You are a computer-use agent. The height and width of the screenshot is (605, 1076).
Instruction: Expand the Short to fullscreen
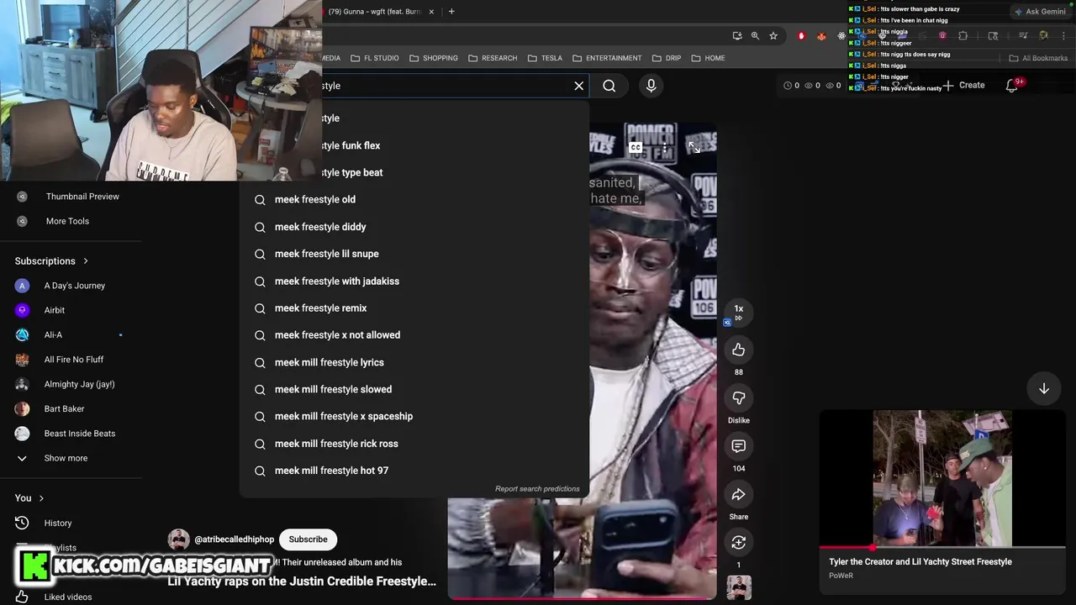(x=694, y=147)
